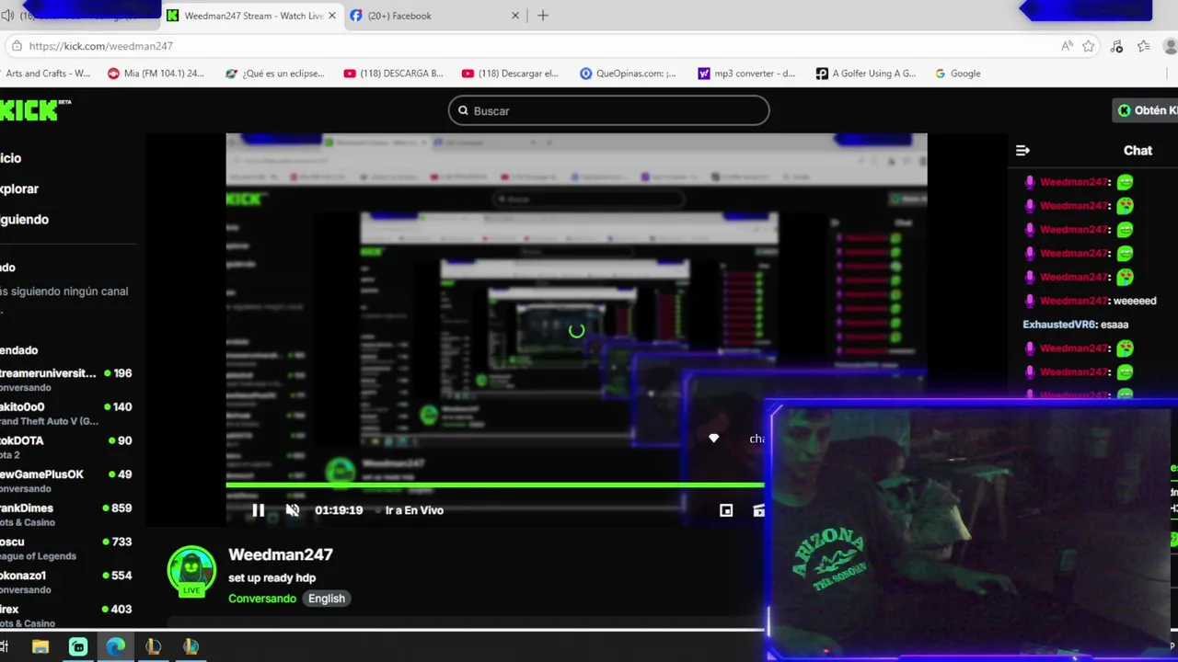Focus the Buscar search field
This screenshot has width=1178, height=662.
[x=608, y=110]
